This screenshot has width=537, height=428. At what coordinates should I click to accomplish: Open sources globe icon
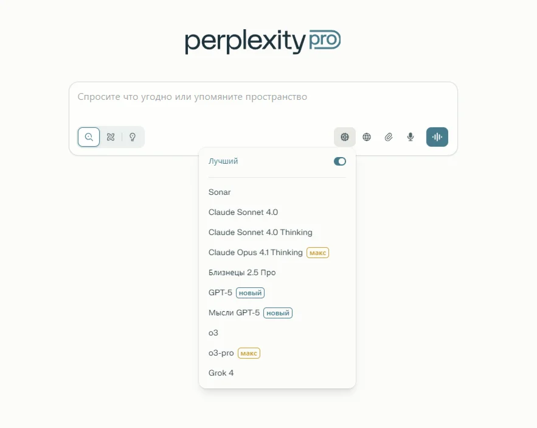coord(367,137)
